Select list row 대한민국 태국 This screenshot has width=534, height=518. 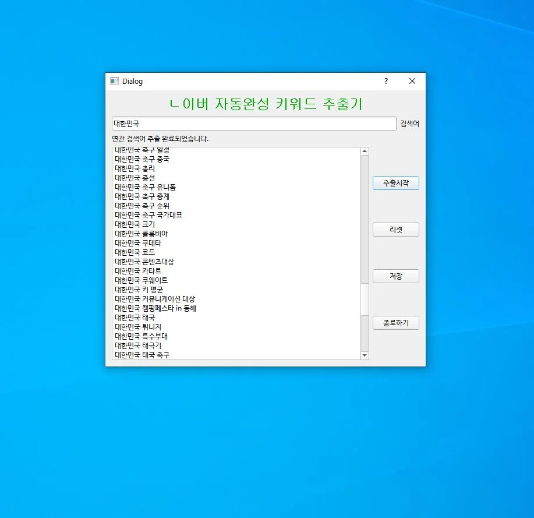point(236,318)
